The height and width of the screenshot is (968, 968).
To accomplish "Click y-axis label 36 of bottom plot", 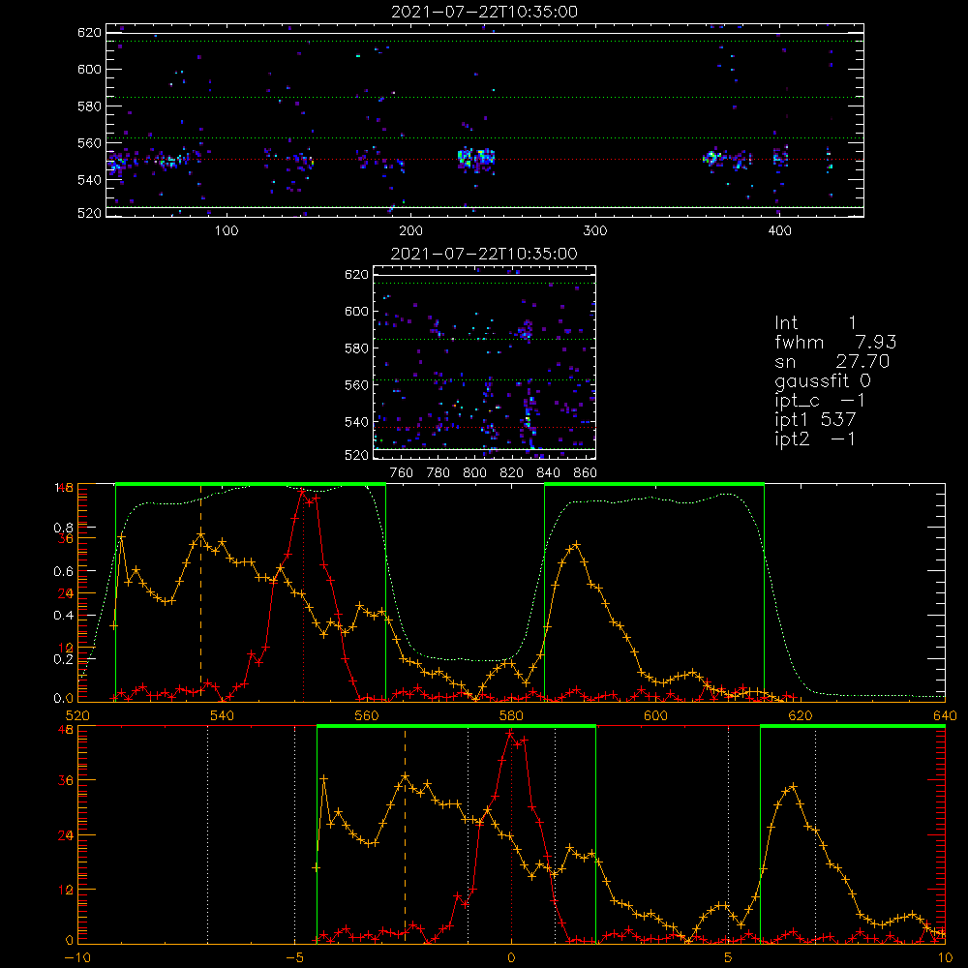I will pyautogui.click(x=66, y=780).
